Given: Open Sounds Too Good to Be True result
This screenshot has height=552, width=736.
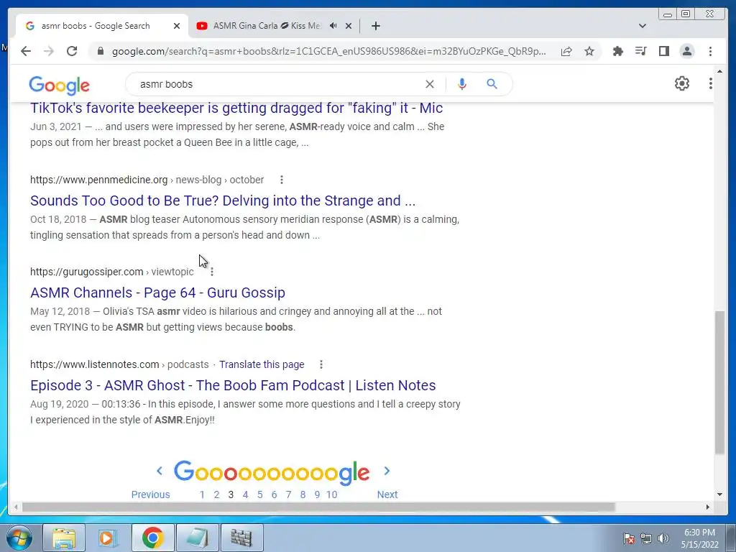Looking at the screenshot, I should coord(223,201).
